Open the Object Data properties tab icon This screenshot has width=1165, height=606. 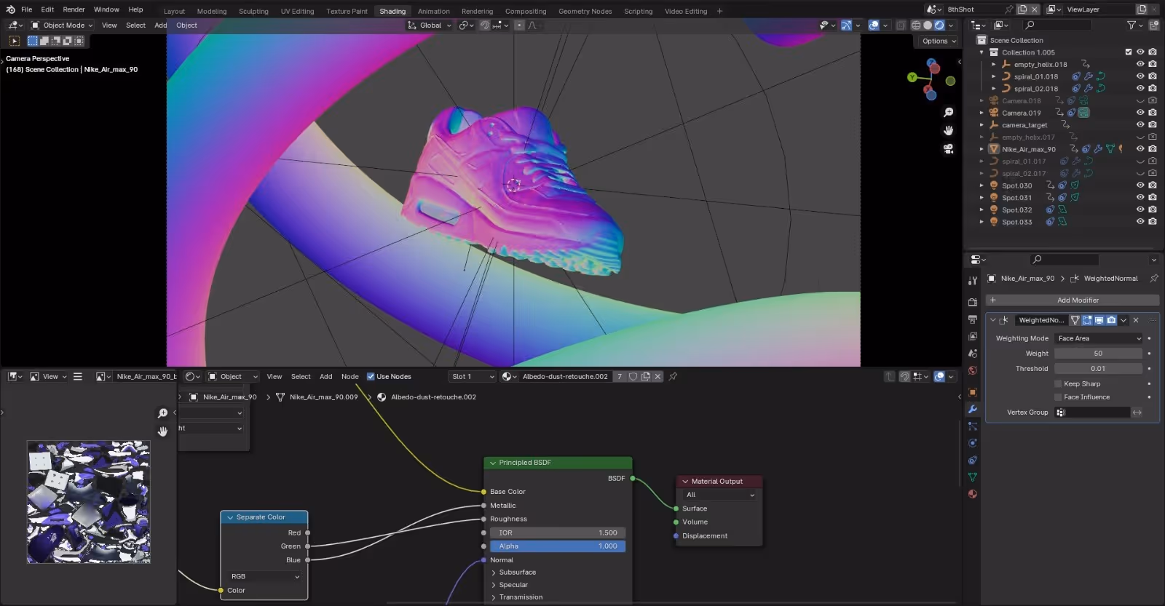pos(972,477)
